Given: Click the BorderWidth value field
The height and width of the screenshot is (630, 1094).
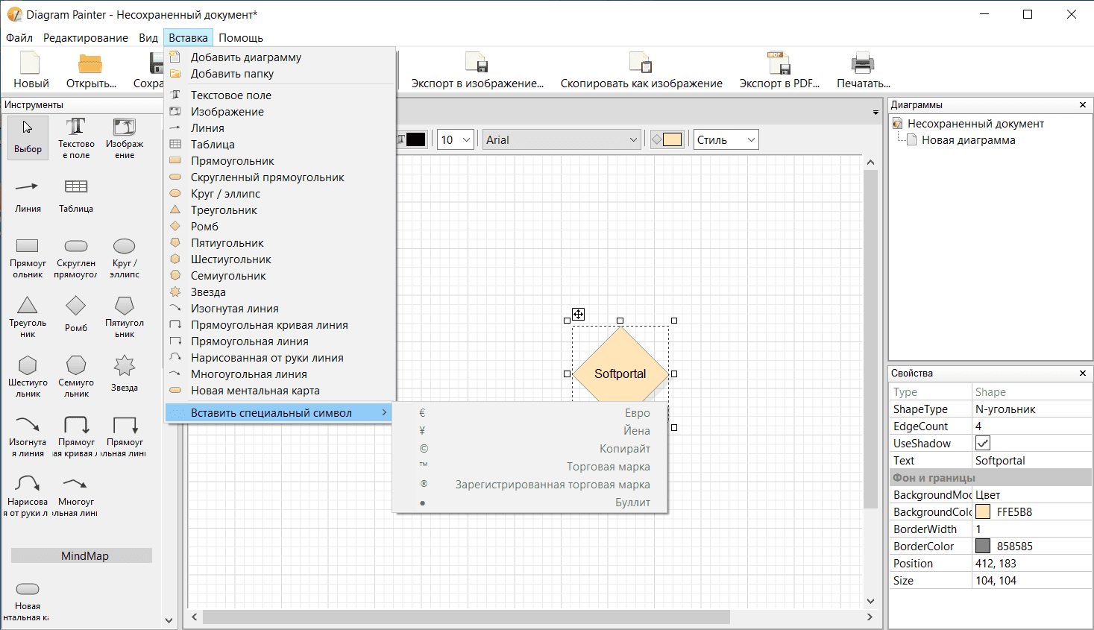Looking at the screenshot, I should point(1032,529).
